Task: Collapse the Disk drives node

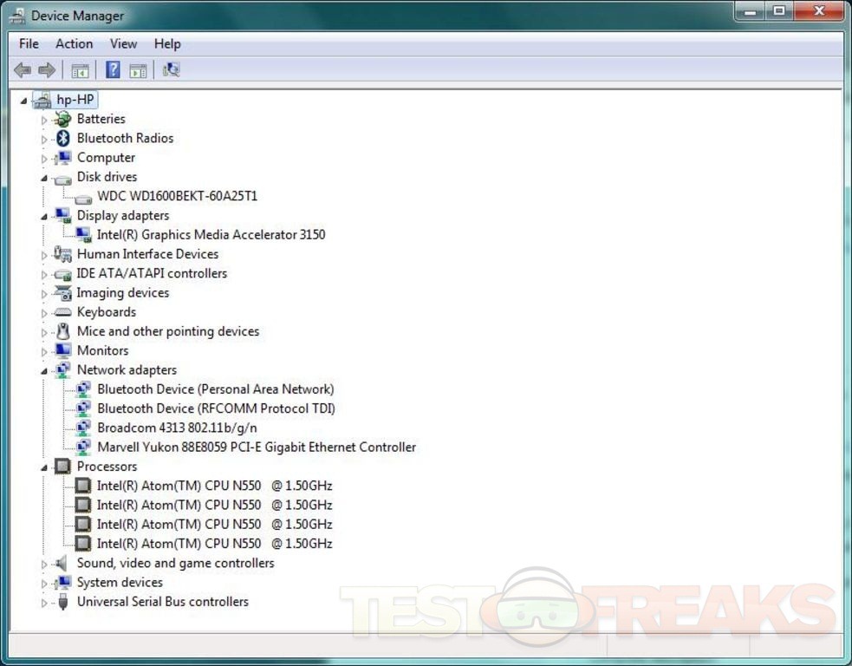Action: tap(44, 178)
